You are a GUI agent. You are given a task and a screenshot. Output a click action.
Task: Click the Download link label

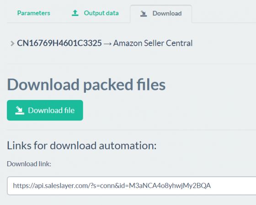point(29,164)
